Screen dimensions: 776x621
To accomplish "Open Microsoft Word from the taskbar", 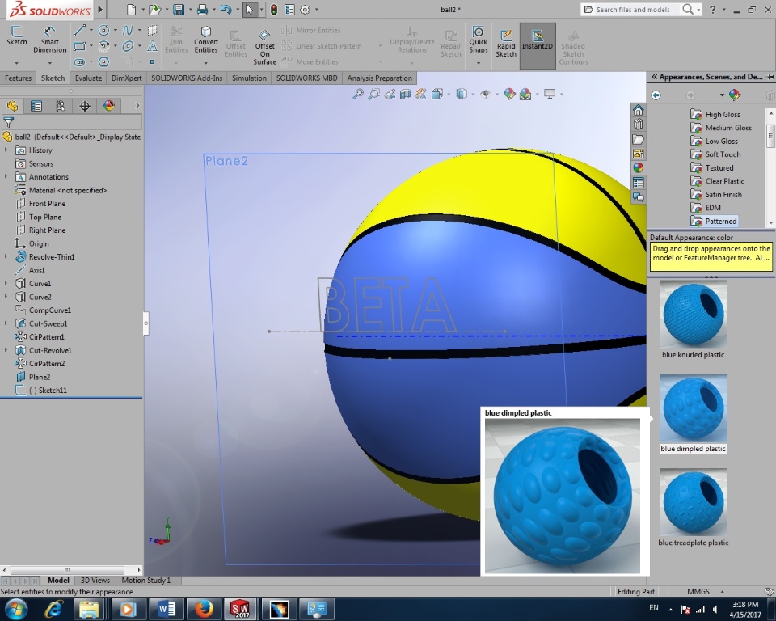I will (166, 609).
